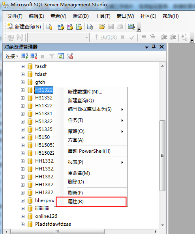Open the available databases combo box
Screen dimensions: 195x234
click(x=58, y=37)
